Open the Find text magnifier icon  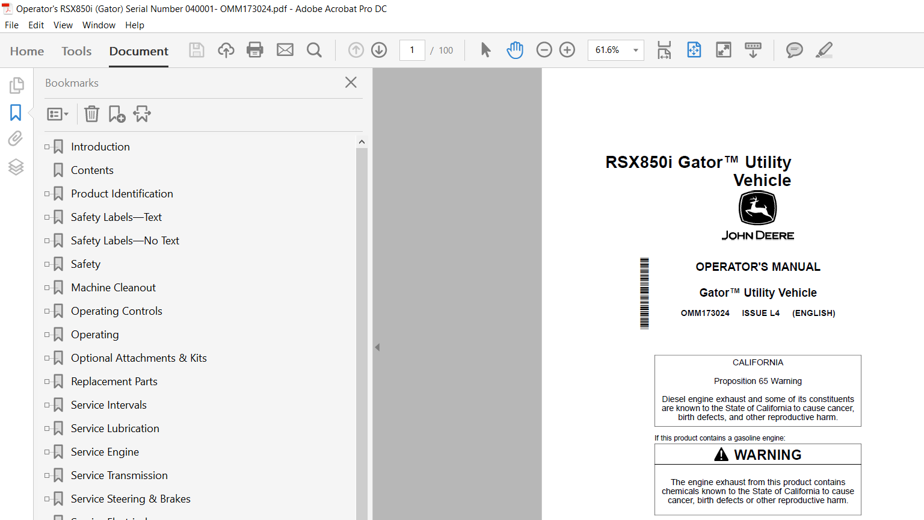[x=314, y=50]
